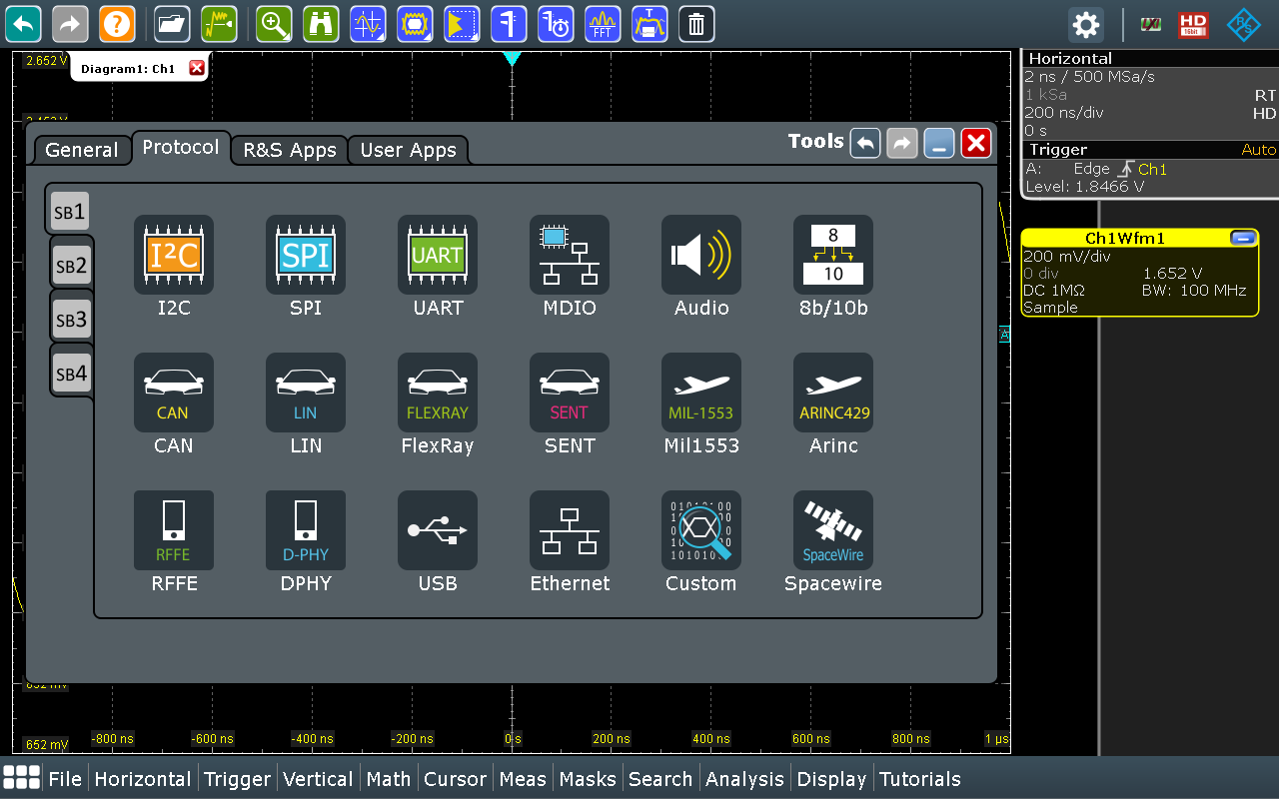The height and width of the screenshot is (799, 1279).
Task: Select serial bus tab SB2
Action: [71, 266]
